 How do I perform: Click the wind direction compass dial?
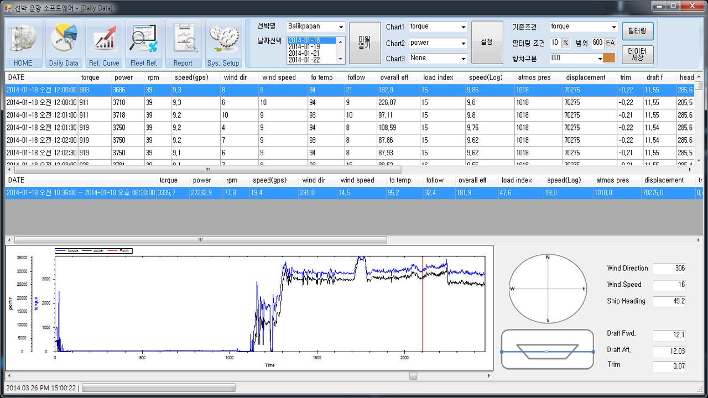pyautogui.click(x=548, y=289)
